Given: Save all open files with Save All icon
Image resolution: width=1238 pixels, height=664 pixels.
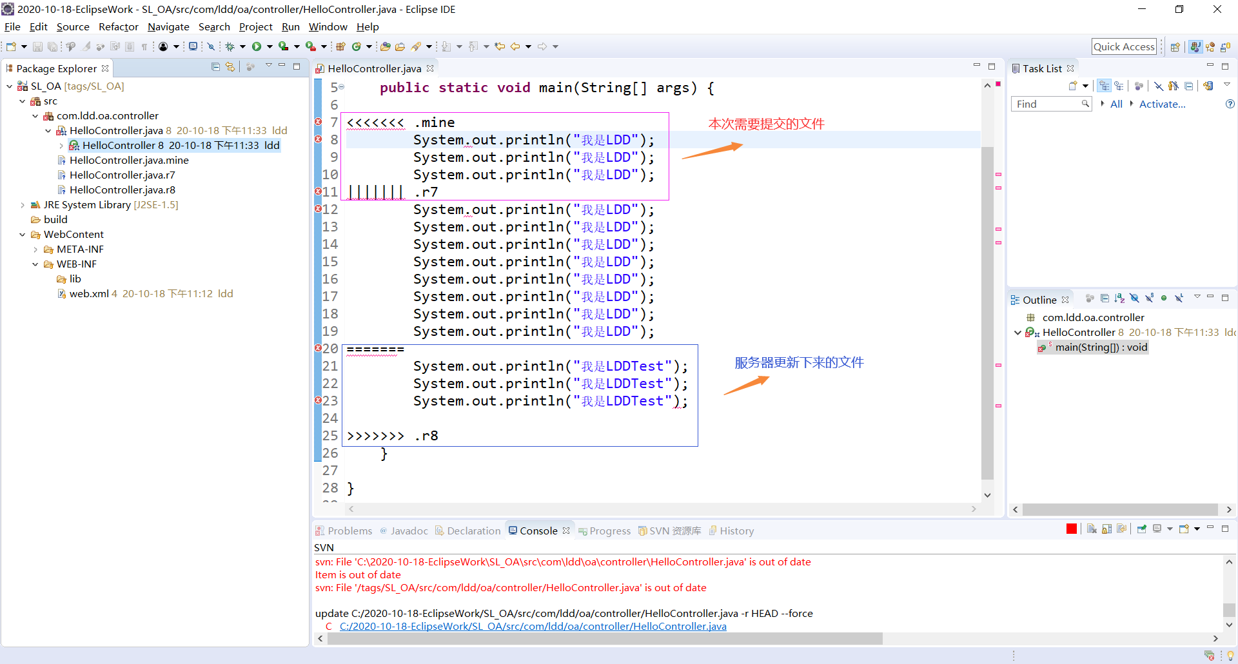Looking at the screenshot, I should (x=53, y=46).
